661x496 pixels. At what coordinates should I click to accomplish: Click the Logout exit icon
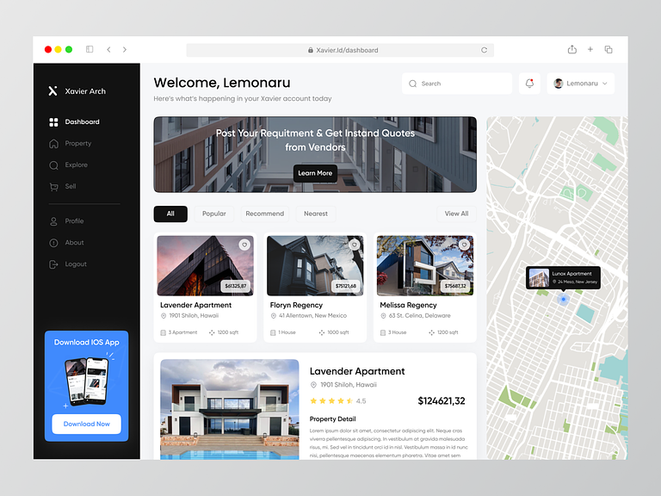53,264
